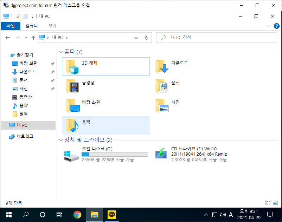Click the remote desktop title bar icon
The image size is (282, 222).
click(6, 5)
